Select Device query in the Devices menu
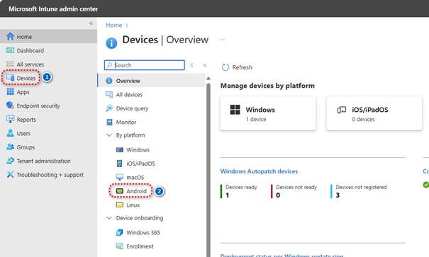Viewport: 429px width, 257px height. (x=151, y=108)
